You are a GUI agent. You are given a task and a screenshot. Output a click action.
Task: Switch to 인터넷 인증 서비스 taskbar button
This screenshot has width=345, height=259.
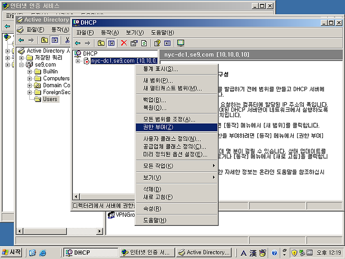147,252
